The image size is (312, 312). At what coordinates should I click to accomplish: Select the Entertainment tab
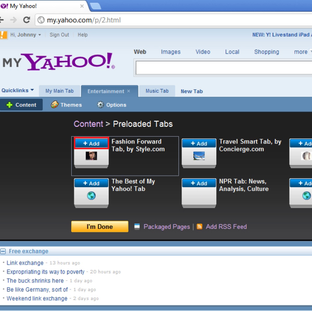coord(106,92)
